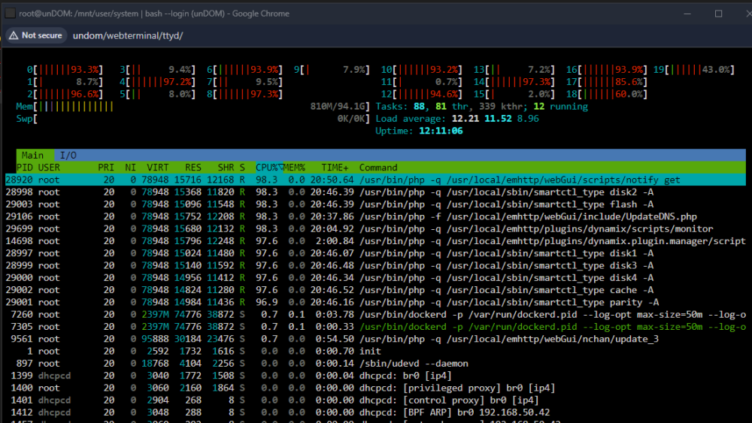Sort by the PRI column header
This screenshot has width=752, height=423.
point(106,168)
